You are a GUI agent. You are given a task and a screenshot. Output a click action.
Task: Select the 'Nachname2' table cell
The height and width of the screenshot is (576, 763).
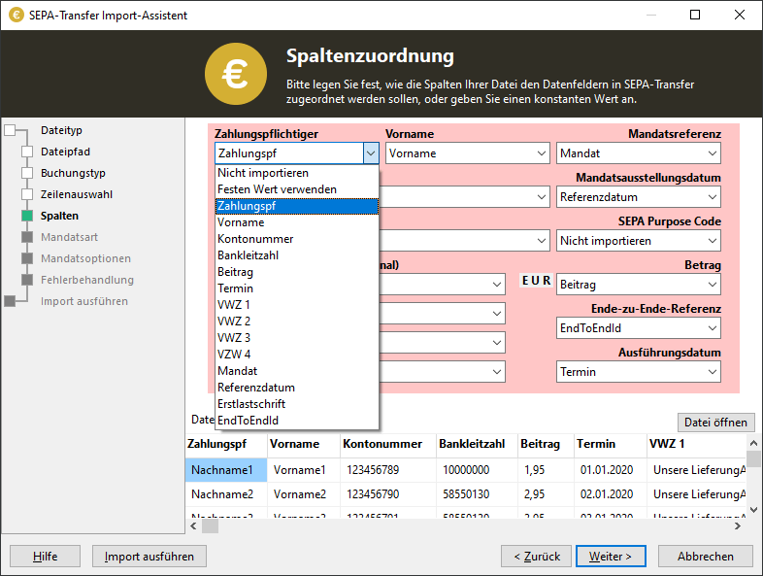tap(226, 494)
